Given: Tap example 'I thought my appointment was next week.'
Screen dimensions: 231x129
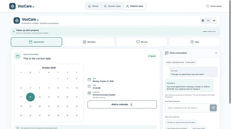Looking at the screenshot, I should (x=181, y=122).
